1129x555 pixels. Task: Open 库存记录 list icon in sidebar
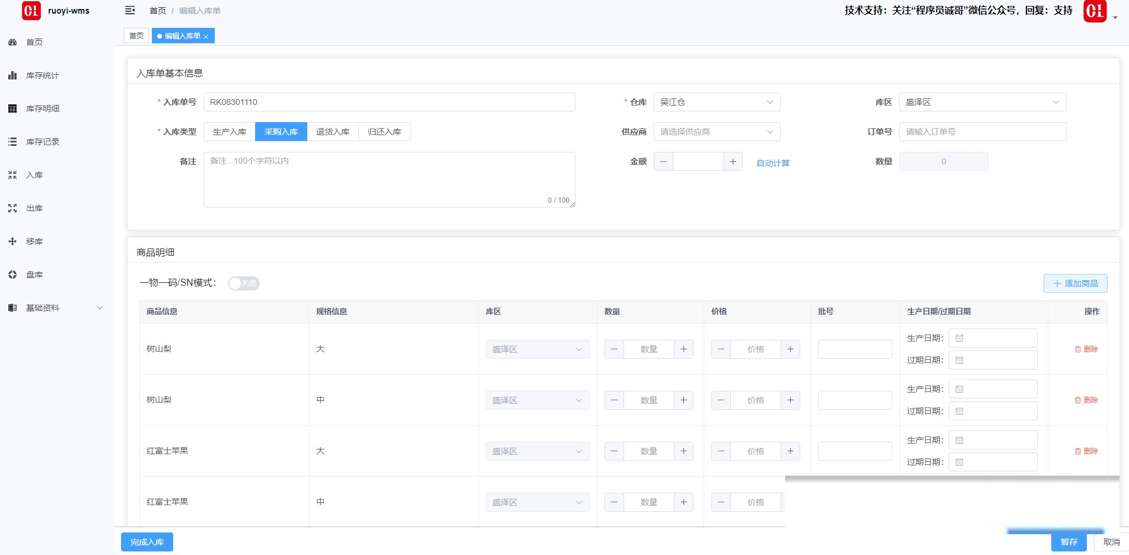pyautogui.click(x=12, y=142)
